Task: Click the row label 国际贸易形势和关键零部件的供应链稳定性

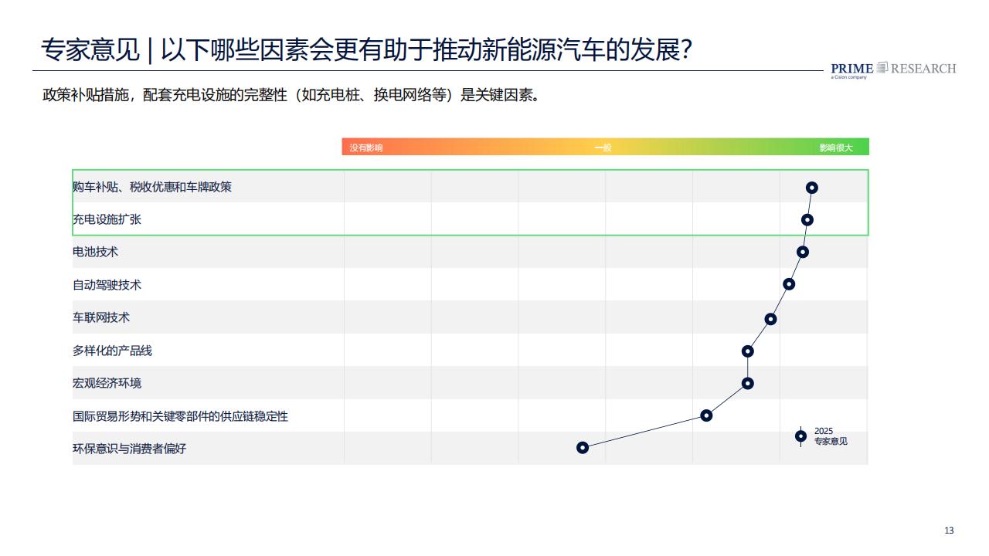Action: pyautogui.click(x=180, y=416)
